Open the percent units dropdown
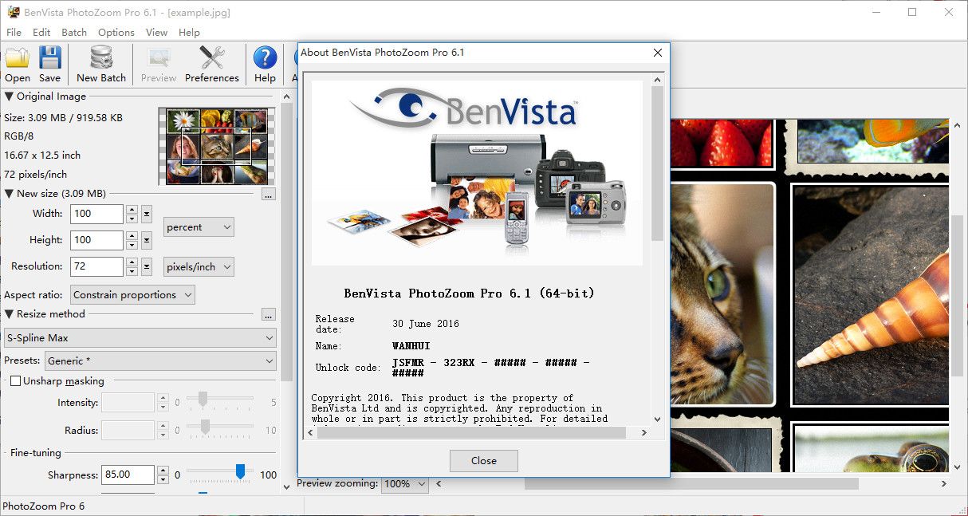 pos(199,227)
